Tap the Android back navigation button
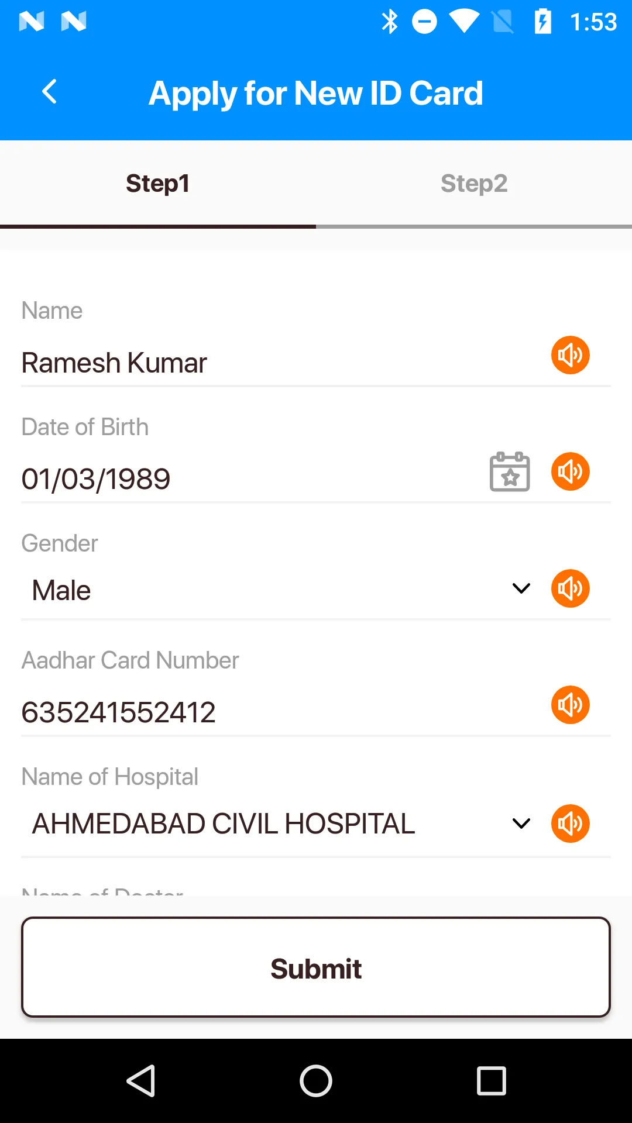The width and height of the screenshot is (632, 1123). tap(141, 1080)
